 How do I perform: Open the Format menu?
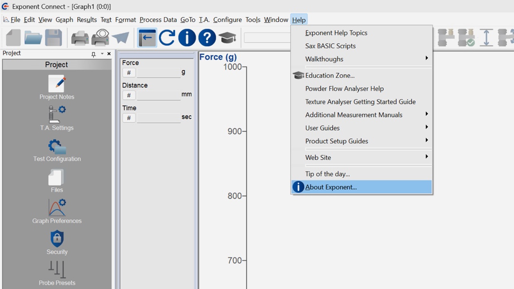point(126,20)
